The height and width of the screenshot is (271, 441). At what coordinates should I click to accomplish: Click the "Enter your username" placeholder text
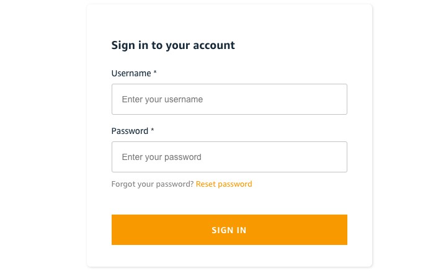pos(163,99)
